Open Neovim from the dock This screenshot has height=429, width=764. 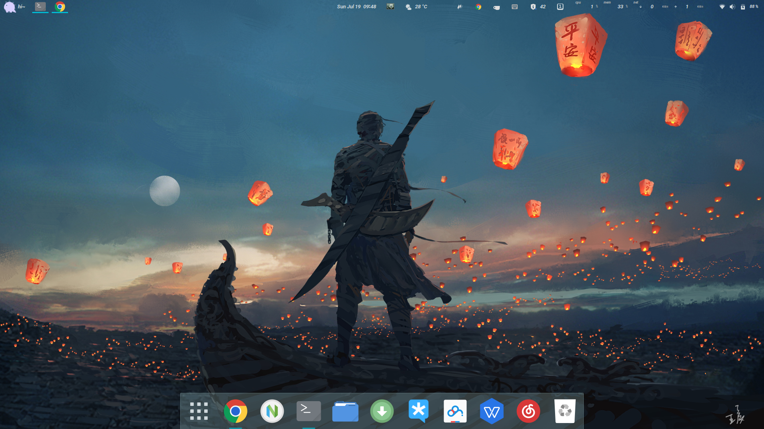click(x=272, y=411)
